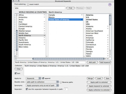Click the Next button
126x94 pixels.
tap(88, 8)
